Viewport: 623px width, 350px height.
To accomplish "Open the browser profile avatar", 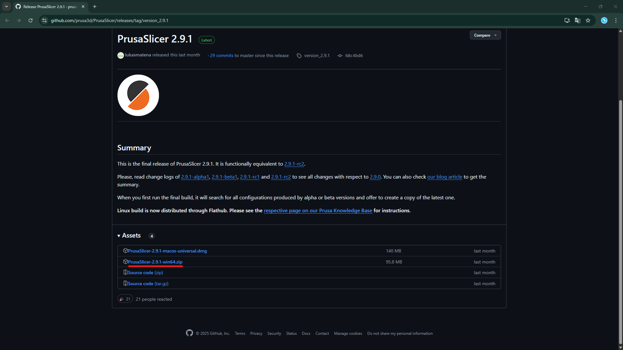I will [x=604, y=20].
